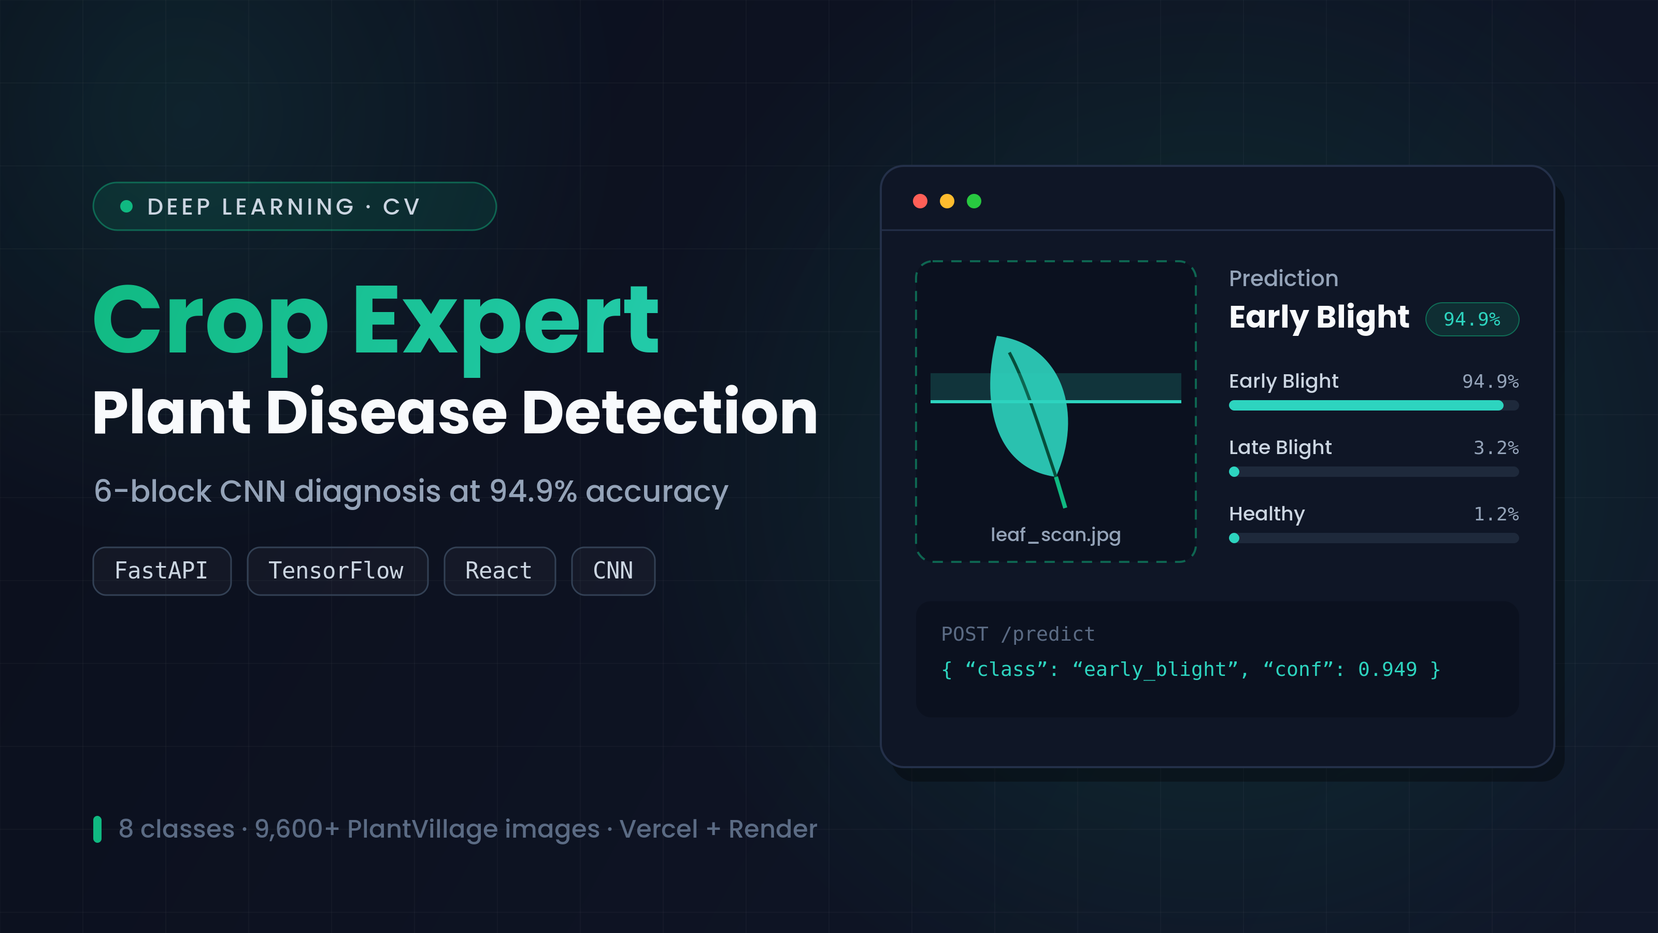Image resolution: width=1658 pixels, height=933 pixels.
Task: Click the yellow minimize dot in mock window
Action: pos(947,201)
